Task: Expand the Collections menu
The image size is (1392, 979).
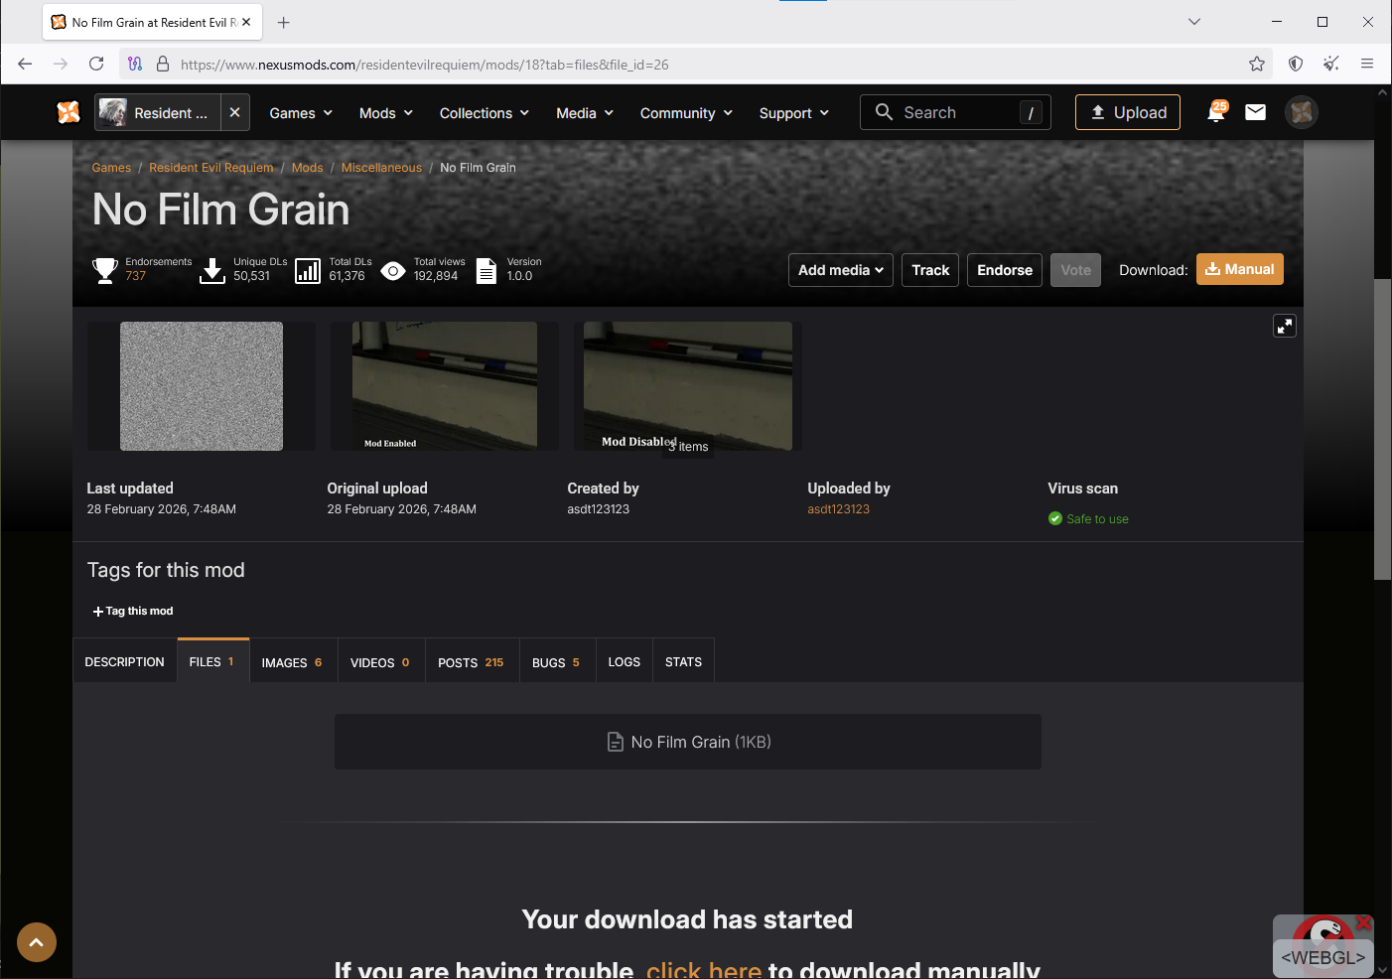Action: point(485,113)
